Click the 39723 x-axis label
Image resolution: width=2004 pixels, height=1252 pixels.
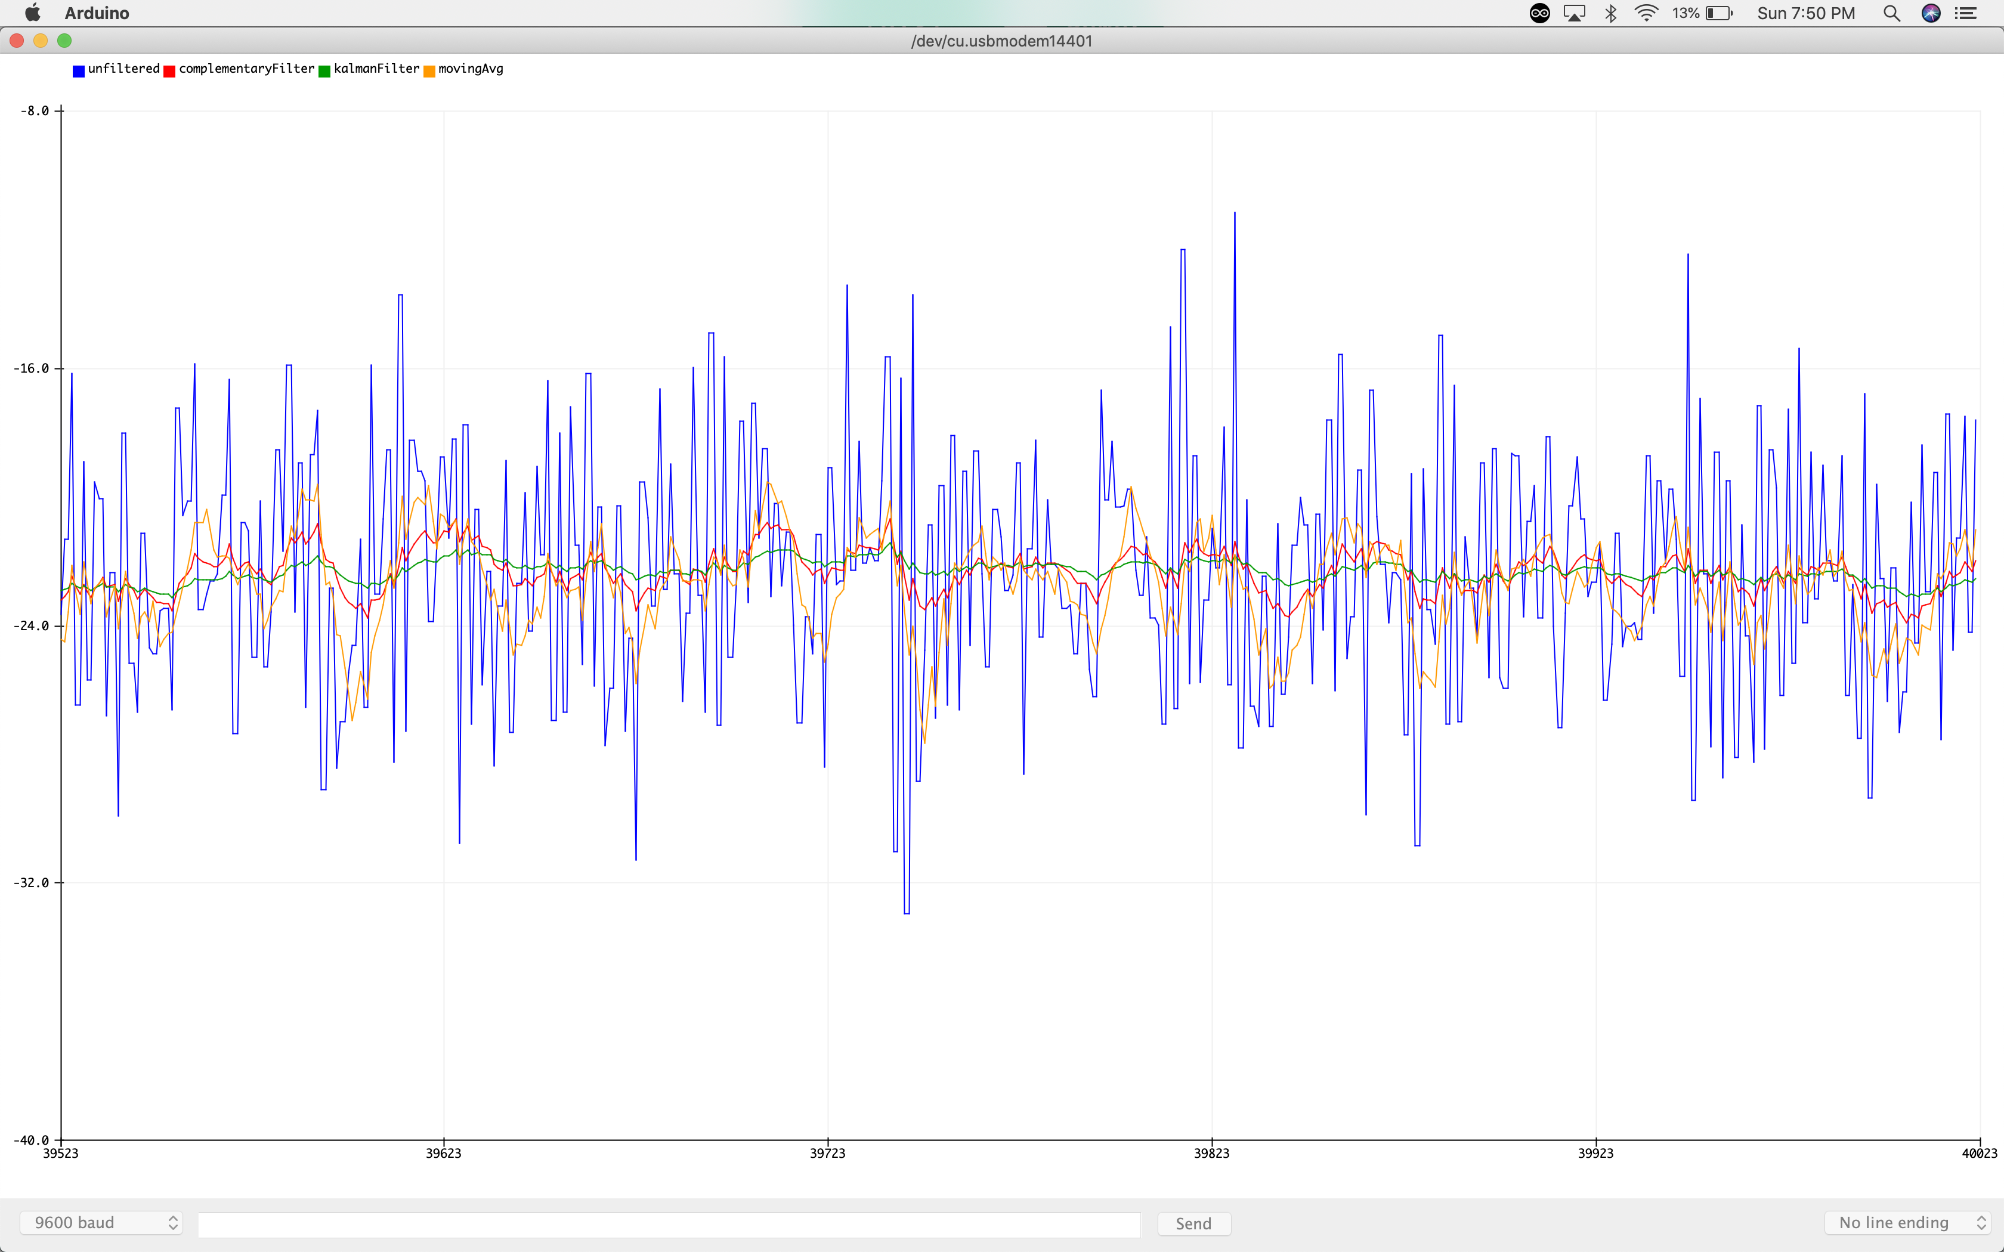pyautogui.click(x=828, y=1154)
